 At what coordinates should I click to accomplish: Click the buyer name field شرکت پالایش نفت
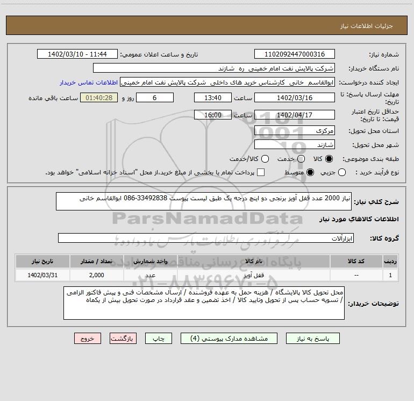pyautogui.click(x=214, y=68)
